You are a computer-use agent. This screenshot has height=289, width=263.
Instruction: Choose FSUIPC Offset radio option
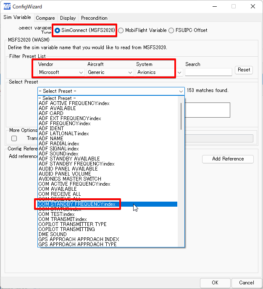coord(188,30)
